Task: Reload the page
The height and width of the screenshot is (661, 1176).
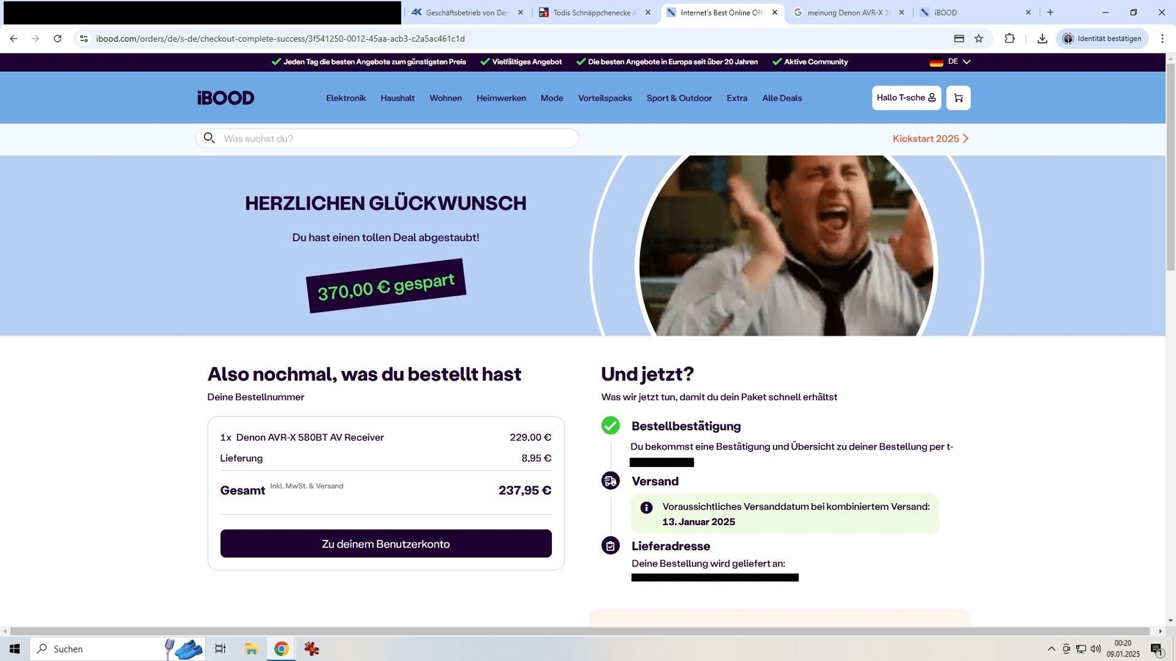Action: (57, 38)
